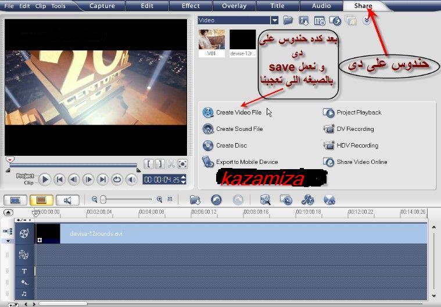Step to next frame
Image resolution: width=441 pixels, height=307 pixels.
coord(88,180)
